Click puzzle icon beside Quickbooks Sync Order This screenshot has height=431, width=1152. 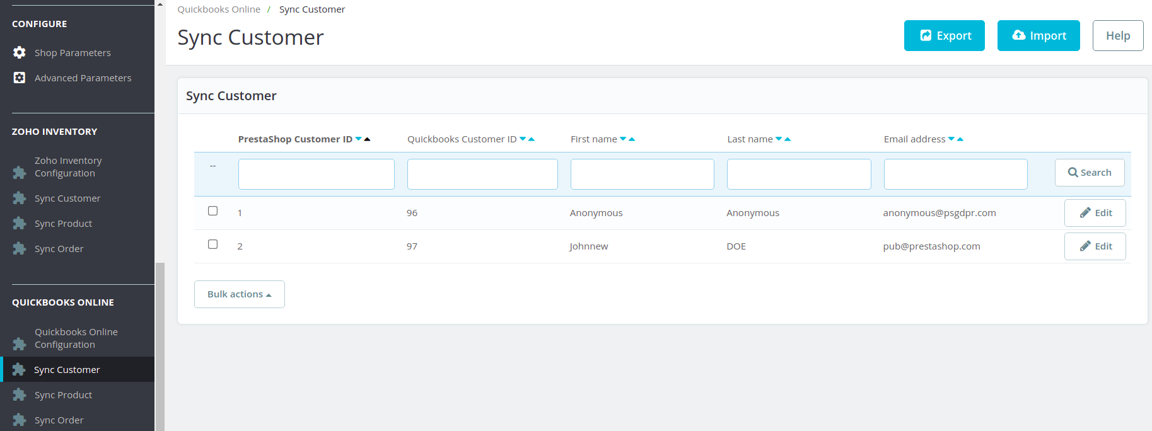(x=20, y=420)
